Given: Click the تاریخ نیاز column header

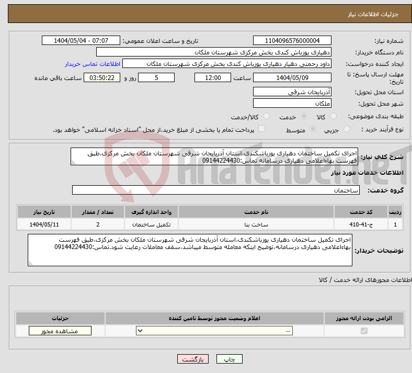Looking at the screenshot, I should point(44,212).
